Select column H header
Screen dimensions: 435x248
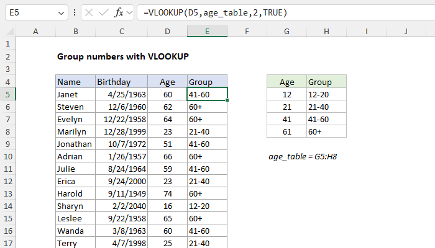click(326, 31)
